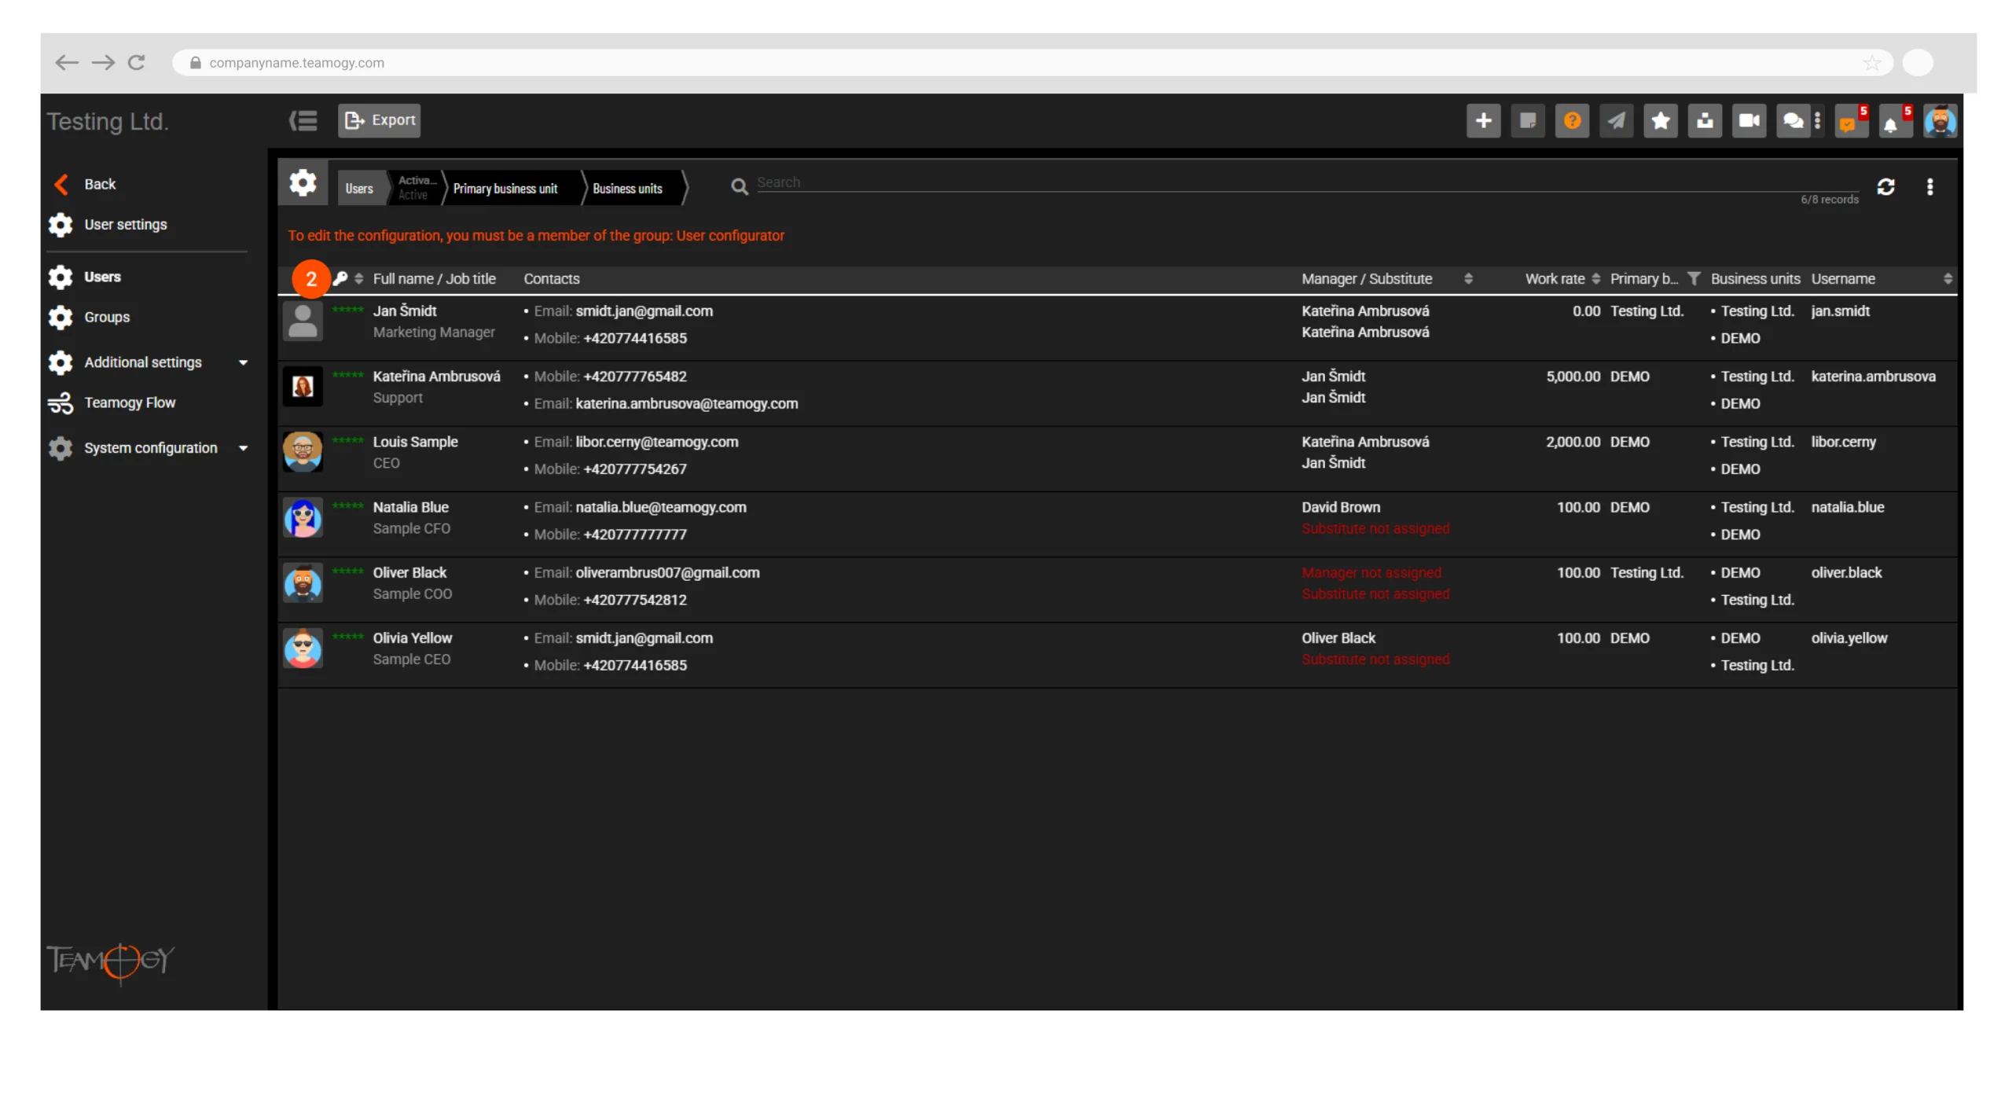This screenshot has height=1095, width=2012.
Task: Start a video call via camera icon
Action: [x=1748, y=121]
